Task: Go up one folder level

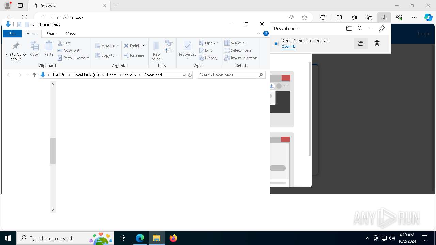Action: [x=34, y=75]
